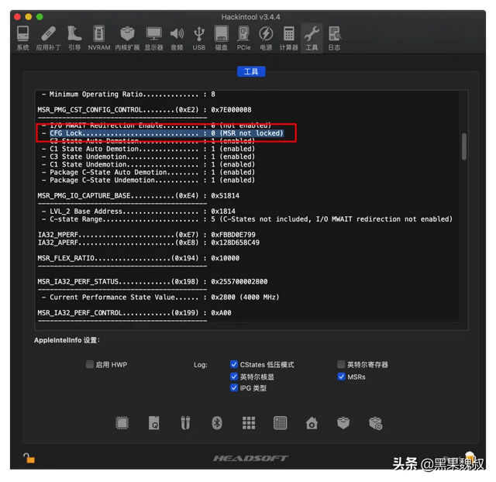Click the MSR_PMG_CST_CONFIG_CONTROL line
Image resolution: width=496 pixels, height=482 pixels.
click(x=144, y=110)
